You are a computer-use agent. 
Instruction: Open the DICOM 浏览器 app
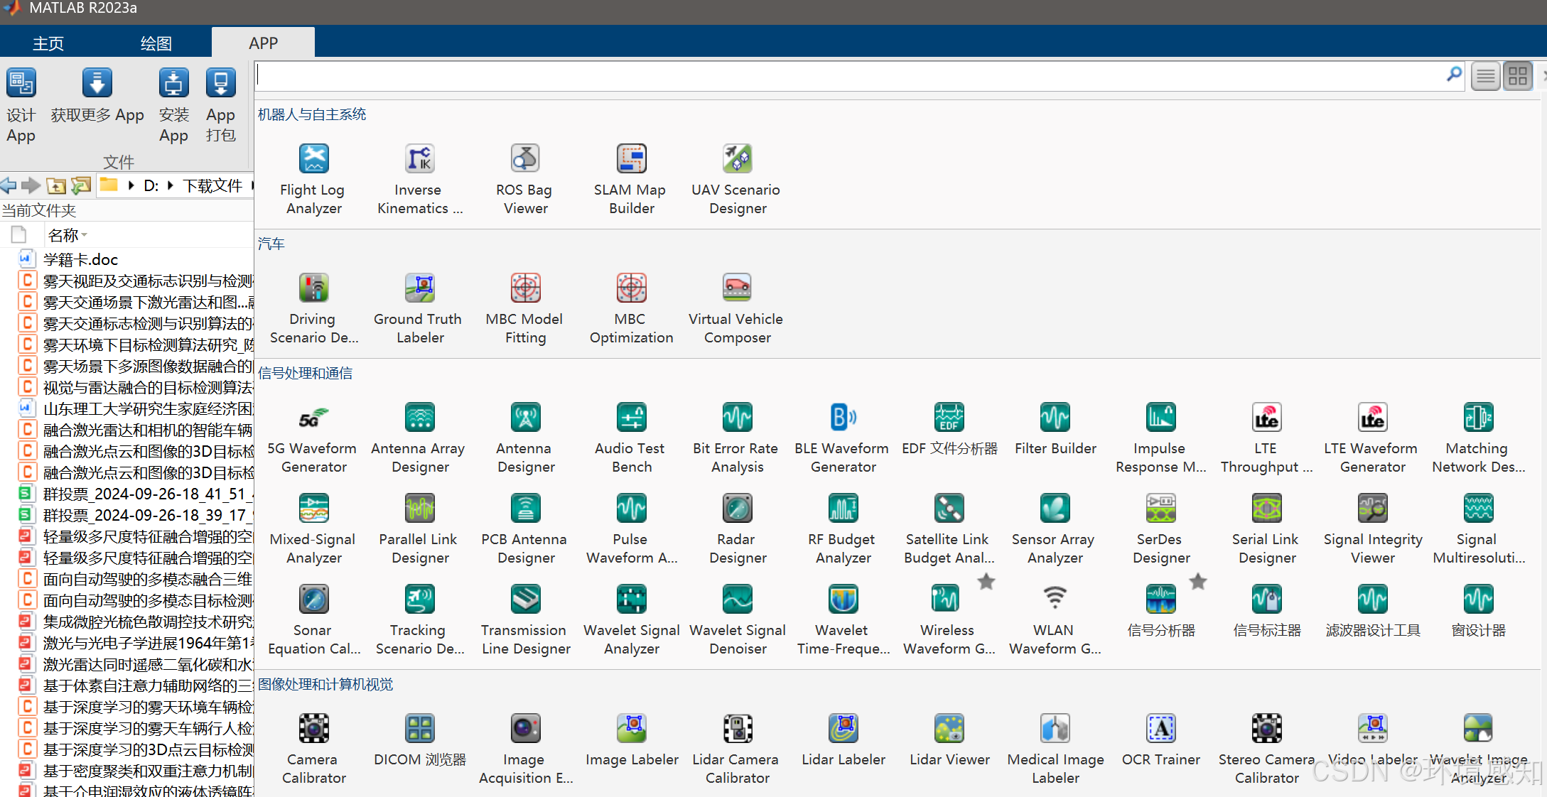point(419,739)
